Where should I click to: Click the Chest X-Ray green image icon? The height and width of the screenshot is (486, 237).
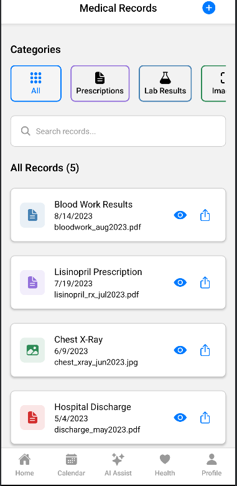click(x=32, y=350)
